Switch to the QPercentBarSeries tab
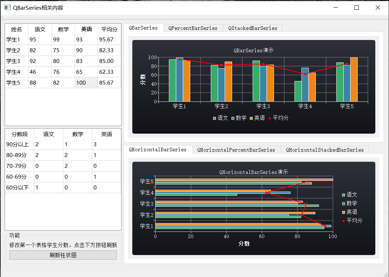Viewport: 389px width, 277px height. (x=193, y=28)
